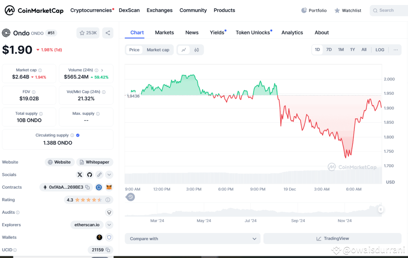
Task: Click the chart history reset icon
Action: [x=131, y=197]
